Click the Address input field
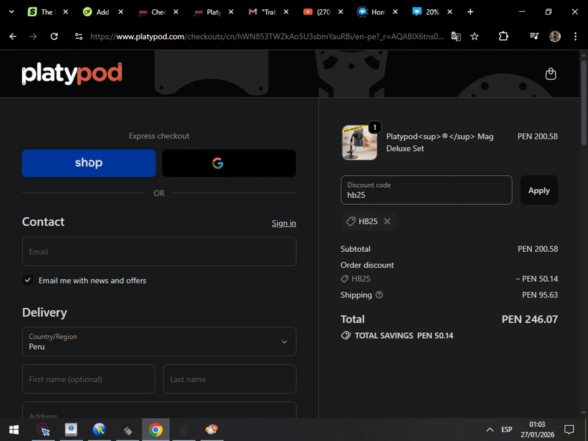Image resolution: width=588 pixels, height=441 pixels. (x=159, y=410)
